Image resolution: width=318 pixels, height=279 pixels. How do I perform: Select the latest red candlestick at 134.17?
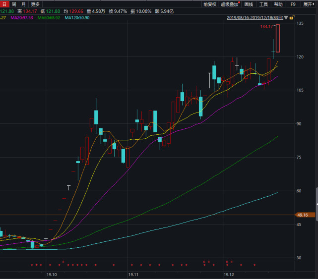tap(278, 39)
